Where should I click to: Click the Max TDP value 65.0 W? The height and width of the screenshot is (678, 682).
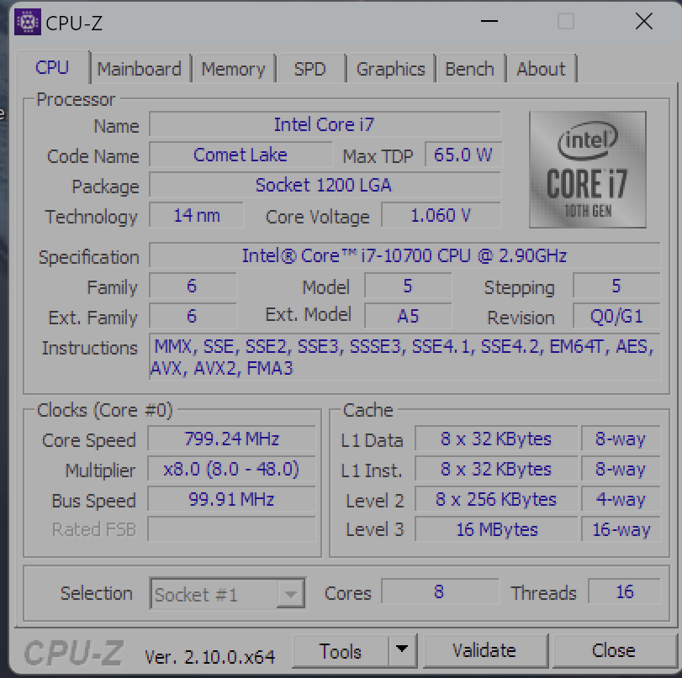(x=463, y=155)
